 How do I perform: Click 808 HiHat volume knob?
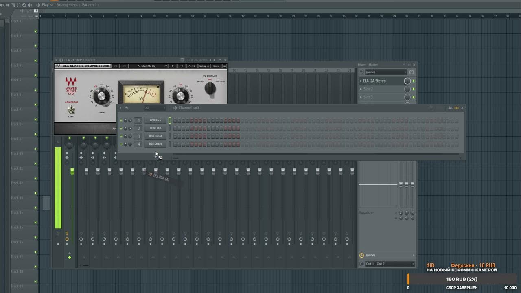click(130, 136)
